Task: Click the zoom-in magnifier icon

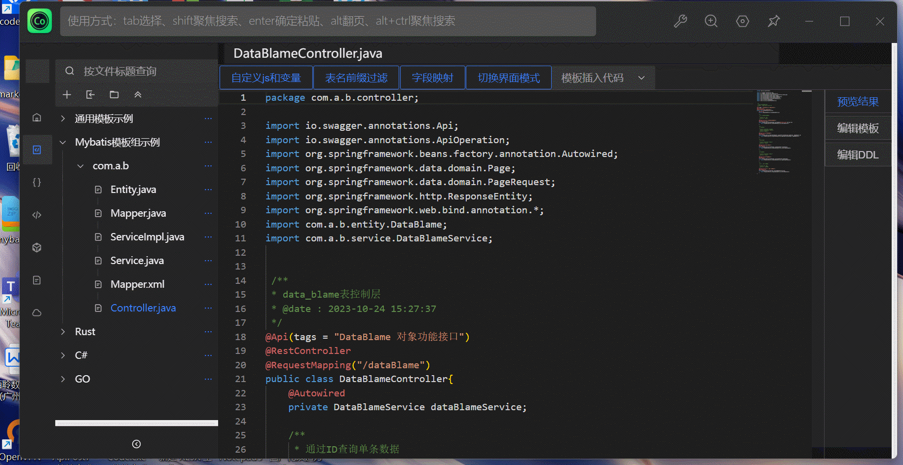Action: tap(711, 21)
